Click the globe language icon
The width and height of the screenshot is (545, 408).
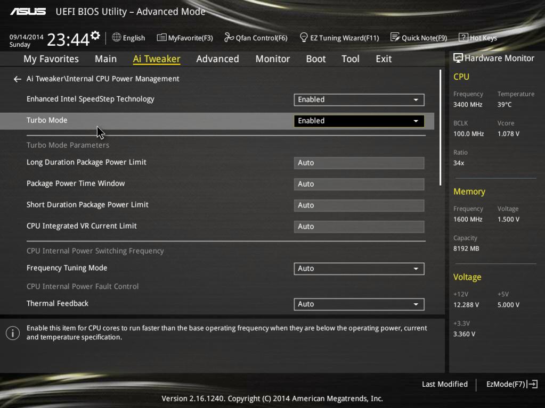[117, 37]
